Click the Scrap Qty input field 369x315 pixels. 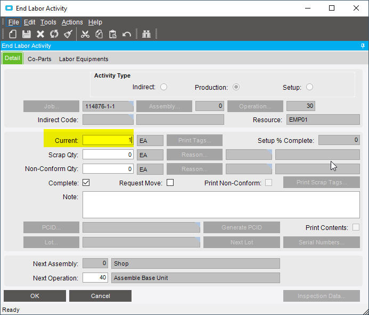point(108,155)
